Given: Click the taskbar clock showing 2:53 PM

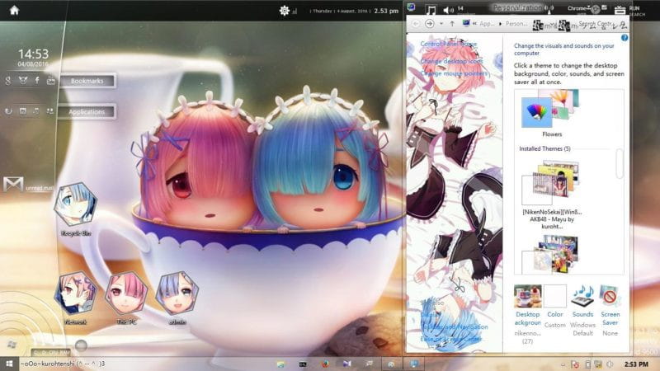Looking at the screenshot, I should pos(636,364).
